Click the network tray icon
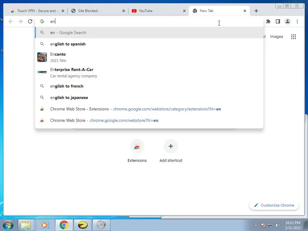 (x=270, y=225)
